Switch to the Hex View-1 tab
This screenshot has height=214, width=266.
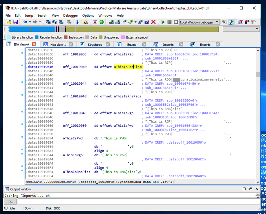coord(58,45)
